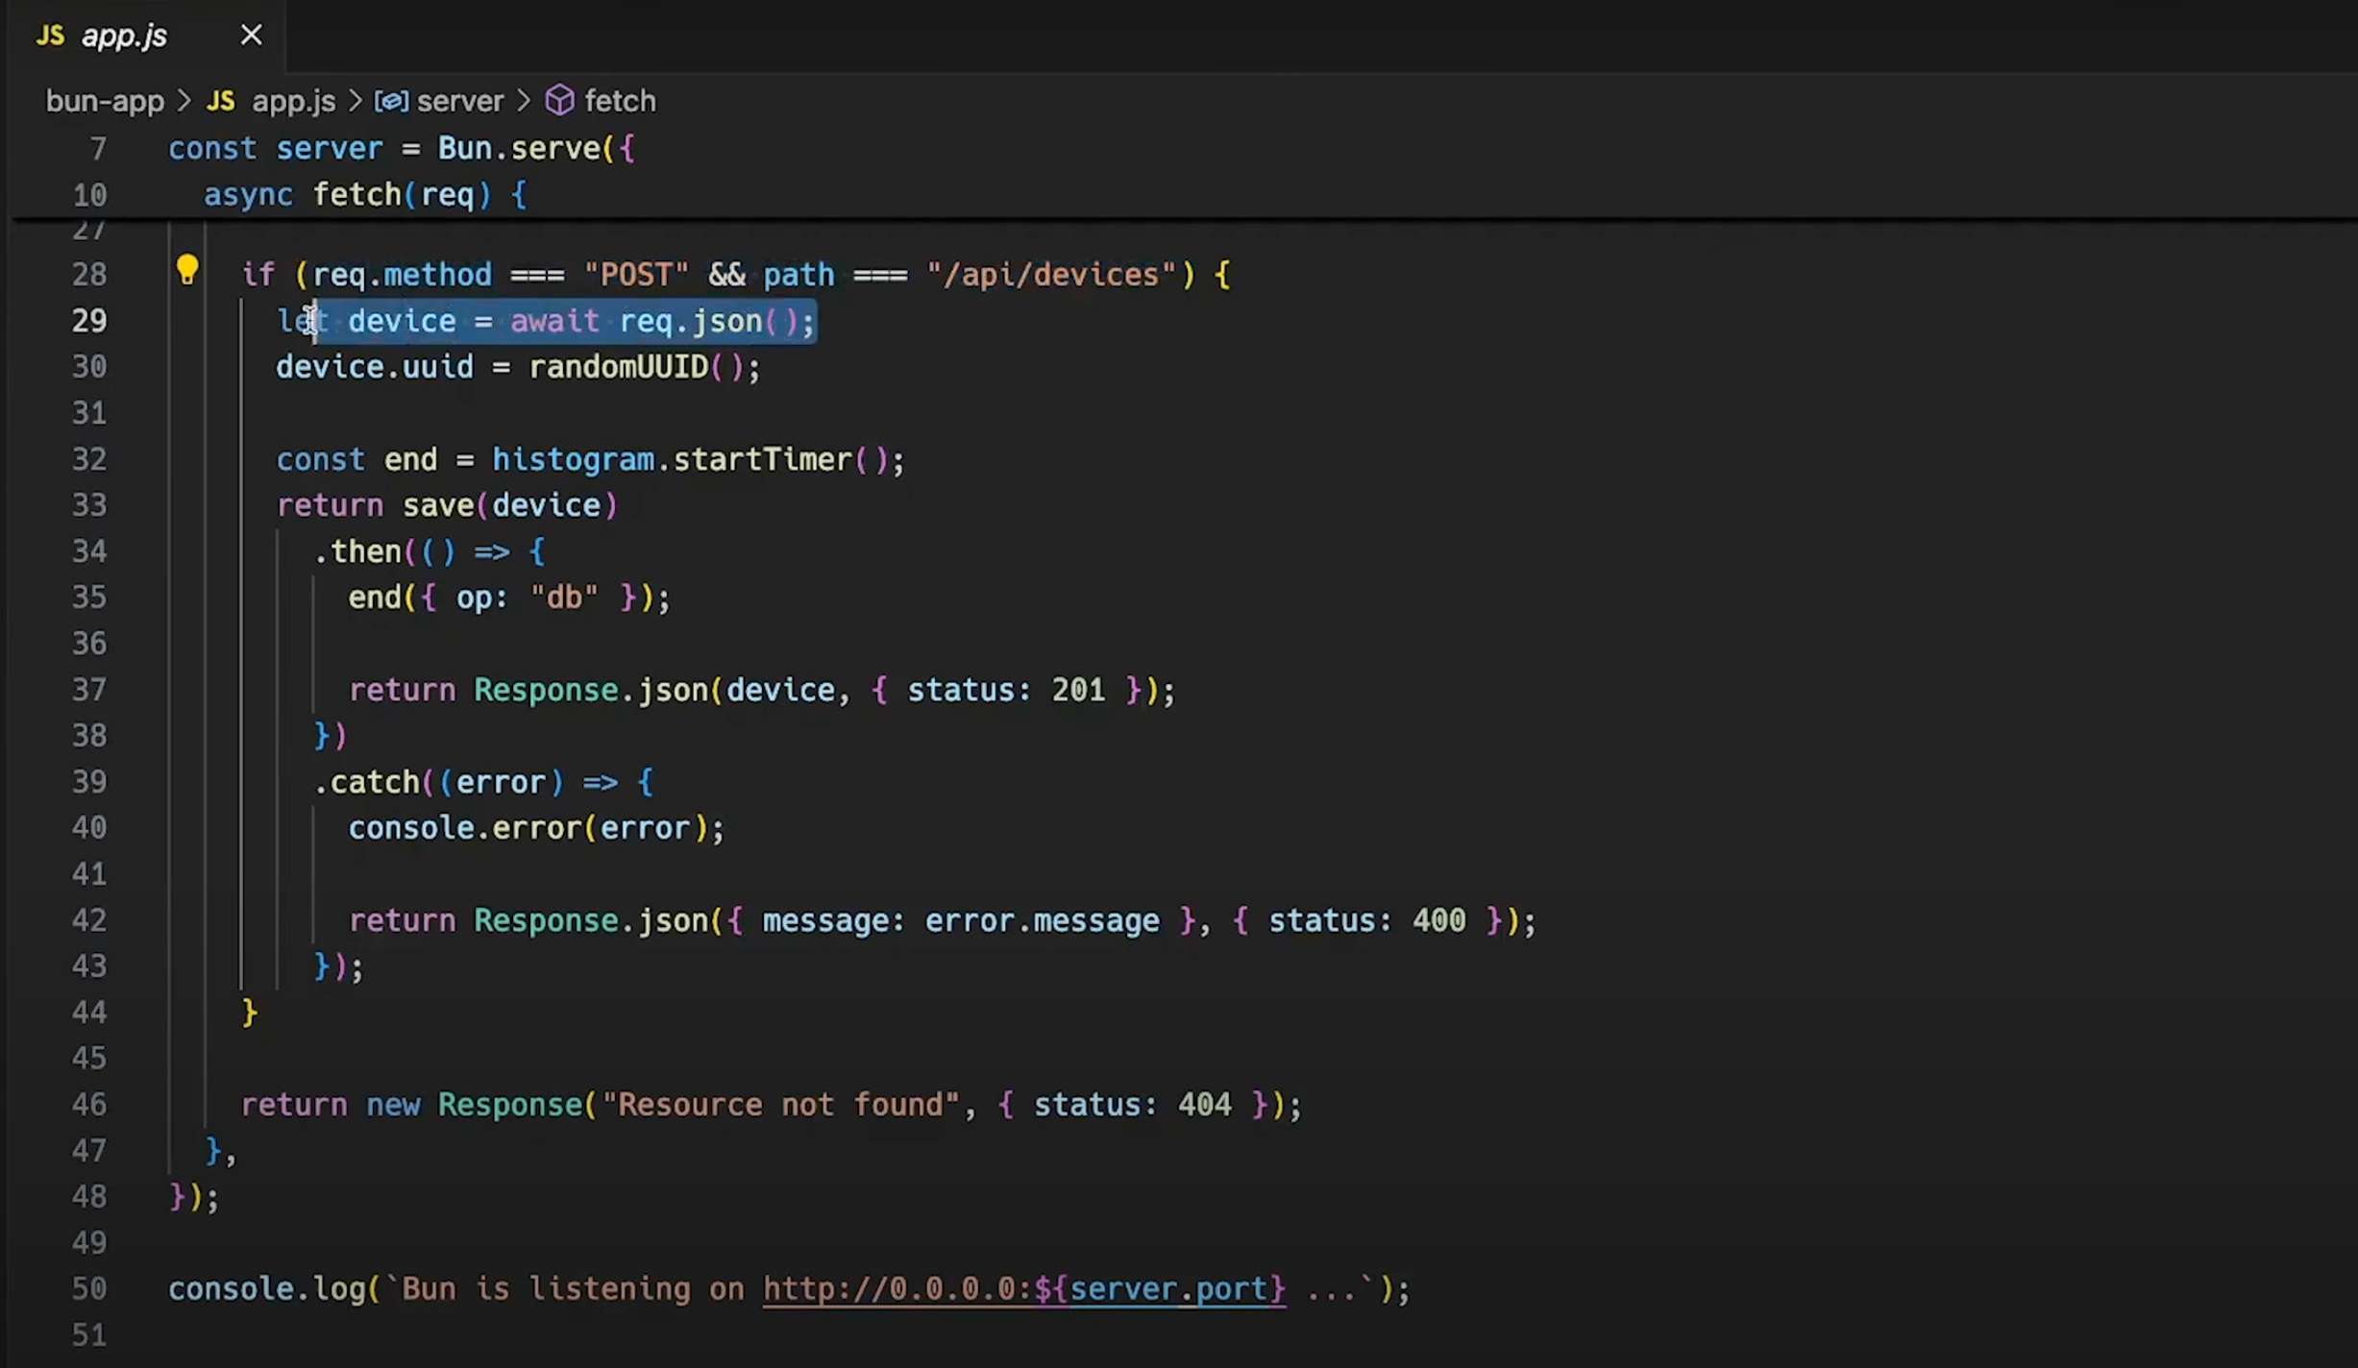Screen dimensions: 2358x1368
Task: Click the JS file icon in tab
Action: click(x=50, y=36)
